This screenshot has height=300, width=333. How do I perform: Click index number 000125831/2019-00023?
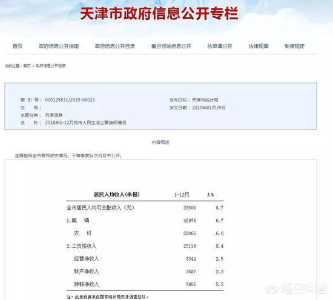point(70,100)
